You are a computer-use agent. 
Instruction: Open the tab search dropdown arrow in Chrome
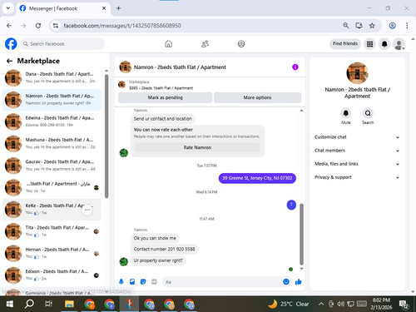(8, 8)
